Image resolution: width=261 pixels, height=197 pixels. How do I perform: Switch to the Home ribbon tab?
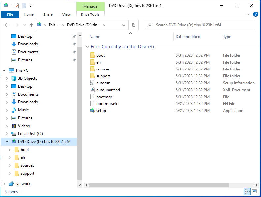[x=29, y=14]
